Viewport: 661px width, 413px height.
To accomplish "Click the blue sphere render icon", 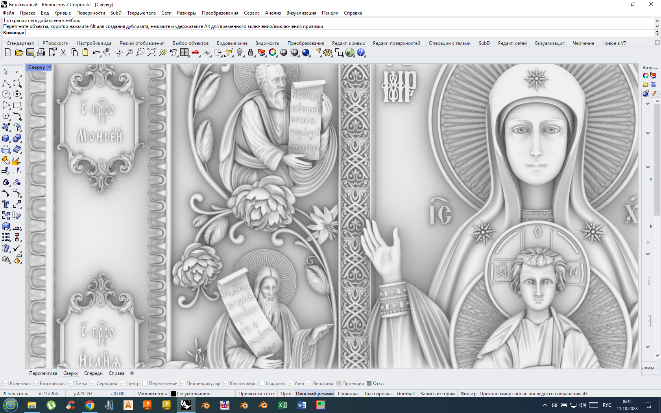I will [306, 52].
